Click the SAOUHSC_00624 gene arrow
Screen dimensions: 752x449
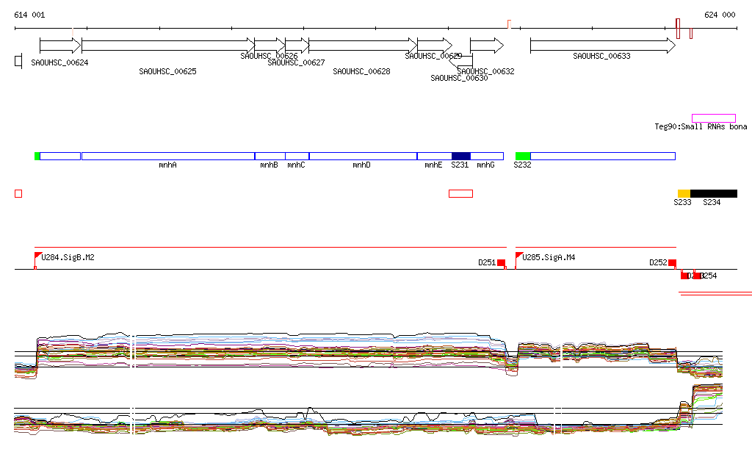pos(59,46)
